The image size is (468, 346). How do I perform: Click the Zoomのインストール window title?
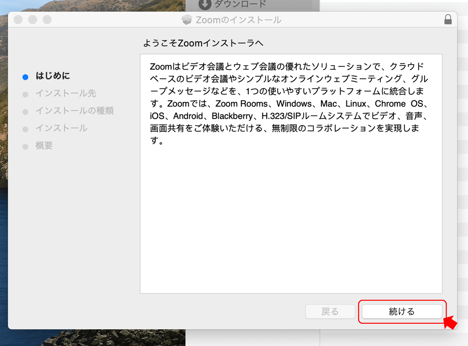(238, 20)
